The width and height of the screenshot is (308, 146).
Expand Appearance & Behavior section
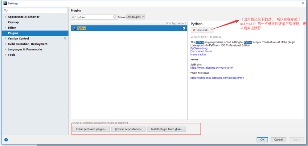5,17
